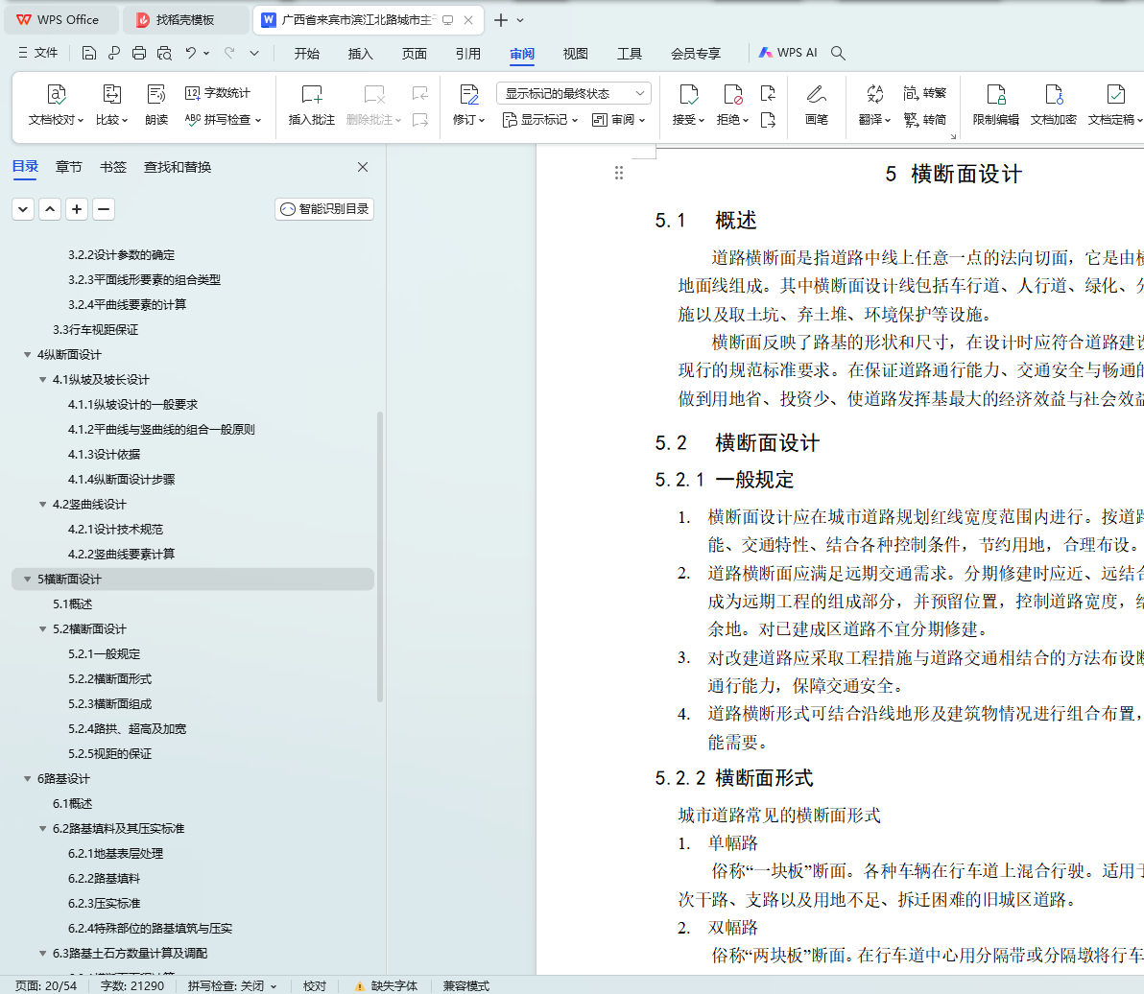1144x994 pixels.
Task: Click 页面: 20/54 page indicator
Action: [45, 985]
